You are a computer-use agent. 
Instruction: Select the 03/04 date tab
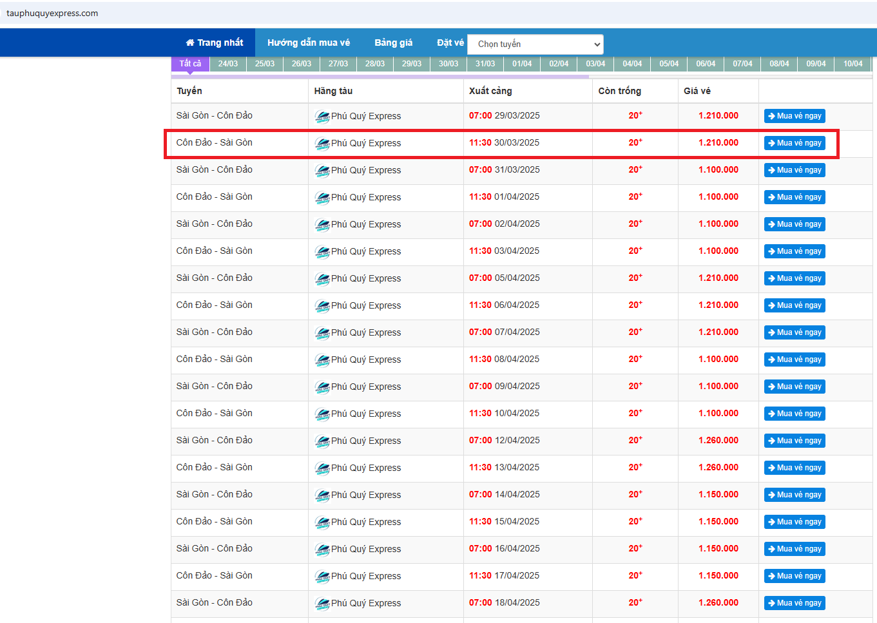click(x=595, y=64)
